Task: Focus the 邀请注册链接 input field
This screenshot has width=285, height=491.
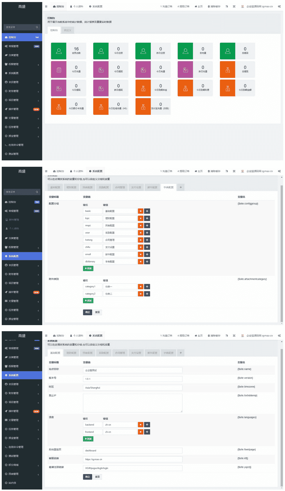Action: pos(132,468)
